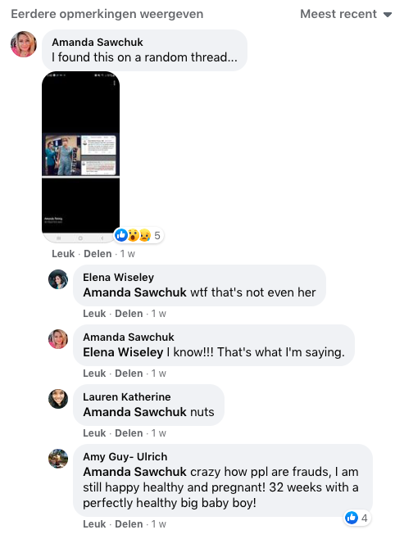
Task: Click Lauren Katherine's profile picture
Action: pyautogui.click(x=58, y=399)
